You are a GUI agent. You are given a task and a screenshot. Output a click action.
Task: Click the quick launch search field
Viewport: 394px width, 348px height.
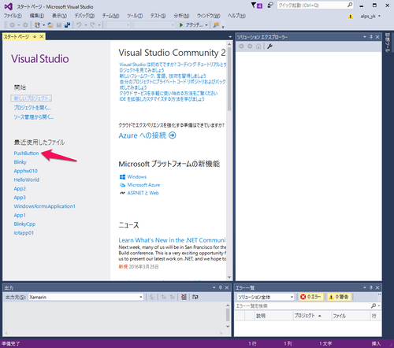click(312, 6)
